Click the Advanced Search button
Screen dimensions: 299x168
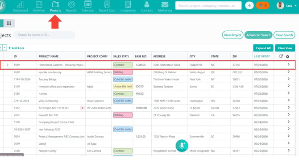pyautogui.click(x=258, y=35)
